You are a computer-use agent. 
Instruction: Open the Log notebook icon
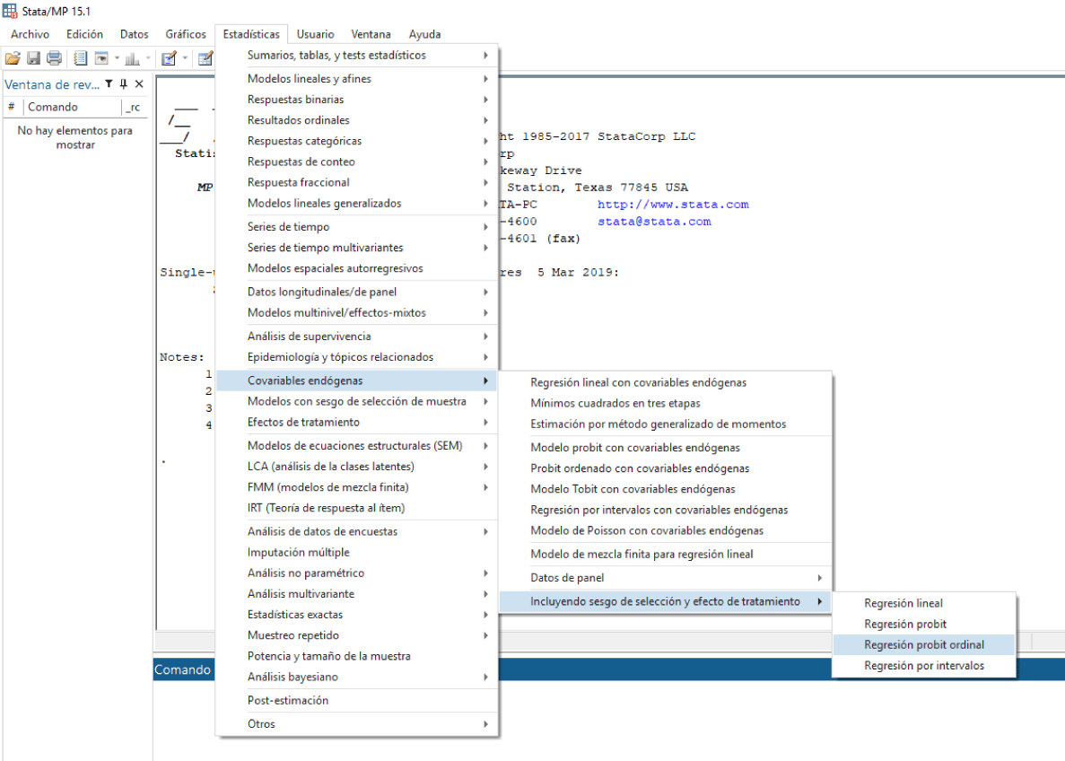(x=80, y=58)
